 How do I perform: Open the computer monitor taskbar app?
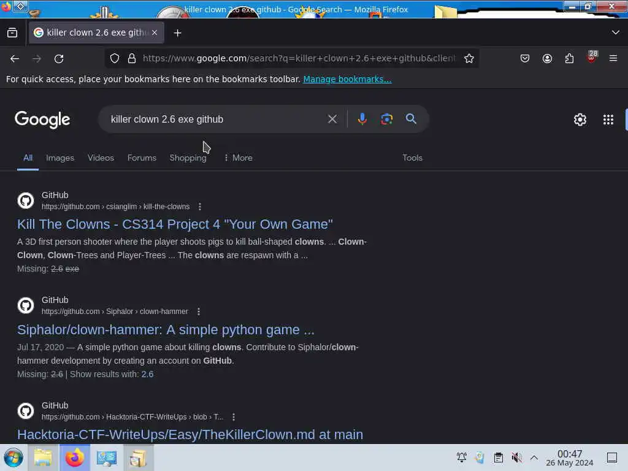coord(107,458)
